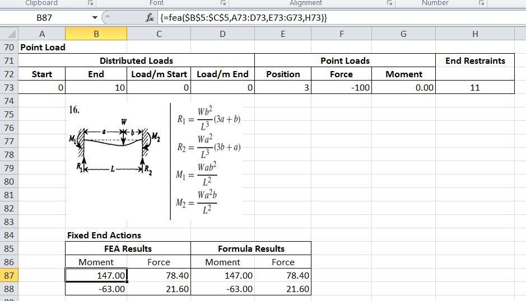This screenshot has height=301, width=526.
Task: Select column B header
Action: 96,34
